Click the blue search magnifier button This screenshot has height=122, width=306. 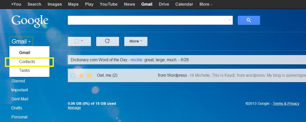coord(249,20)
